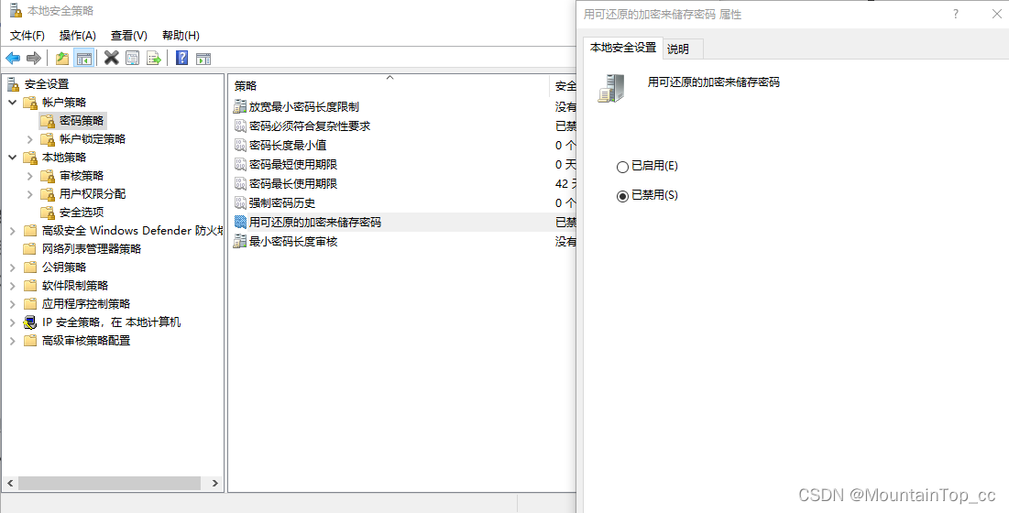Select the 已启用(E) radio button

click(622, 167)
